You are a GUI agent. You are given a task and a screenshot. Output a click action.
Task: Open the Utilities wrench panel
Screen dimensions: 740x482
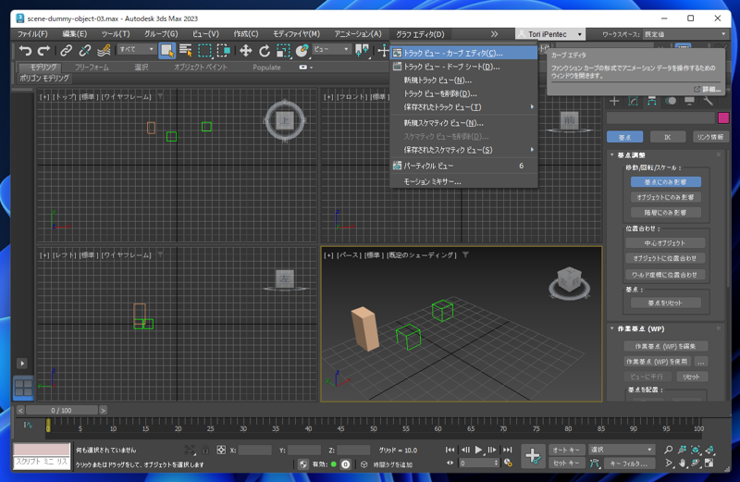[x=708, y=101]
